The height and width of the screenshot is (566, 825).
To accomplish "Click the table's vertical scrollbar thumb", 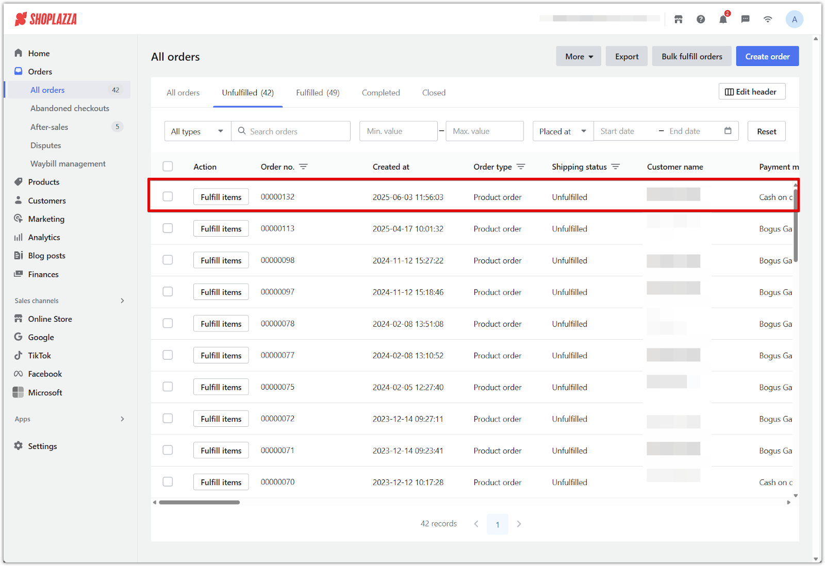I will click(796, 225).
